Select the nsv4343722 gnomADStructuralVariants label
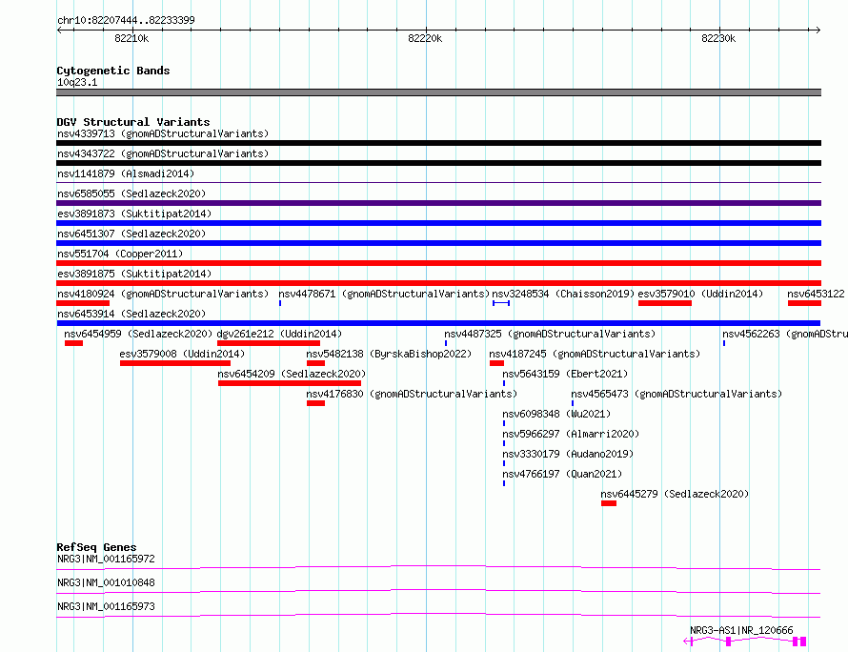 (x=163, y=153)
